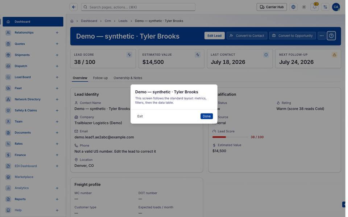Open the Finance dollar icon
Image resolution: width=348 pixels, height=217 pixels.
click(8, 155)
